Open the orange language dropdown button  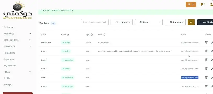pyautogui.click(x=191, y=4)
